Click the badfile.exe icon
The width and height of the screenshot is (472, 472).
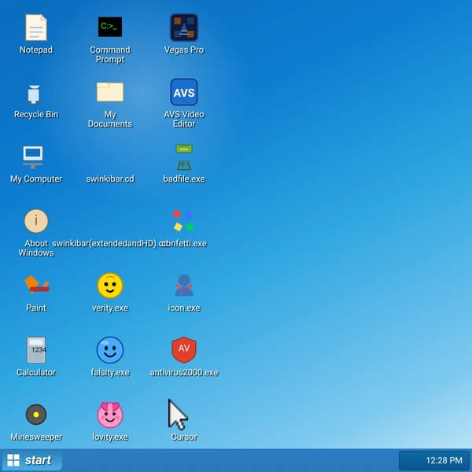tap(184, 157)
